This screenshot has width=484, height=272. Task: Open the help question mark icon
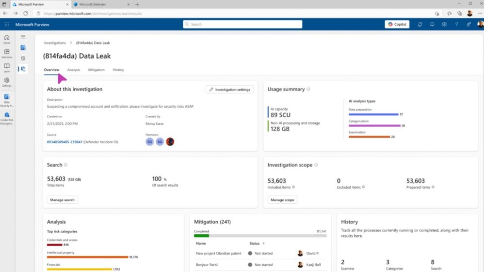tap(456, 24)
